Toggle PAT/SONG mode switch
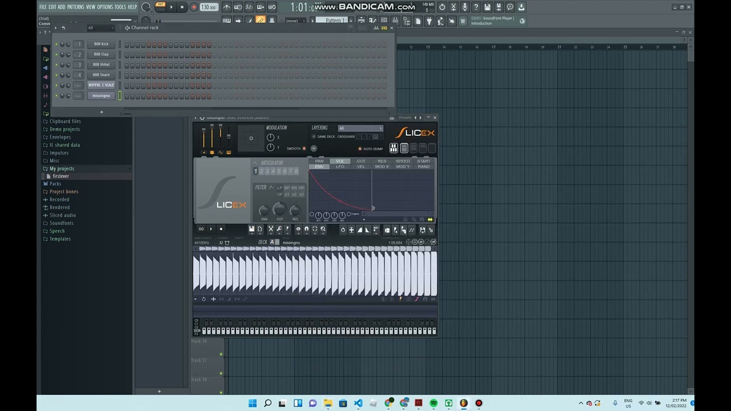The width and height of the screenshot is (731, 411). [x=160, y=6]
